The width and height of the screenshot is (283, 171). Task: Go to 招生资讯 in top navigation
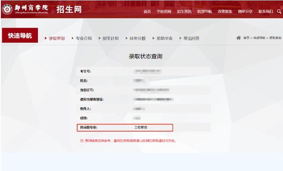click(184, 12)
